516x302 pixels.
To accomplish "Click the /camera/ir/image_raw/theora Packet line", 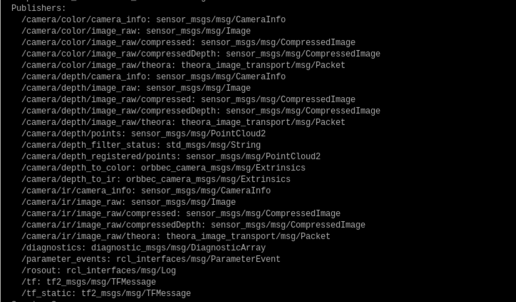I will tap(176, 236).
